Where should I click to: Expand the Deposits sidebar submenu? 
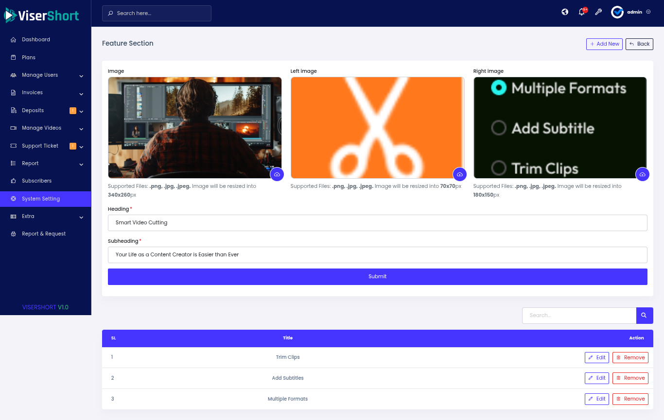[47, 111]
